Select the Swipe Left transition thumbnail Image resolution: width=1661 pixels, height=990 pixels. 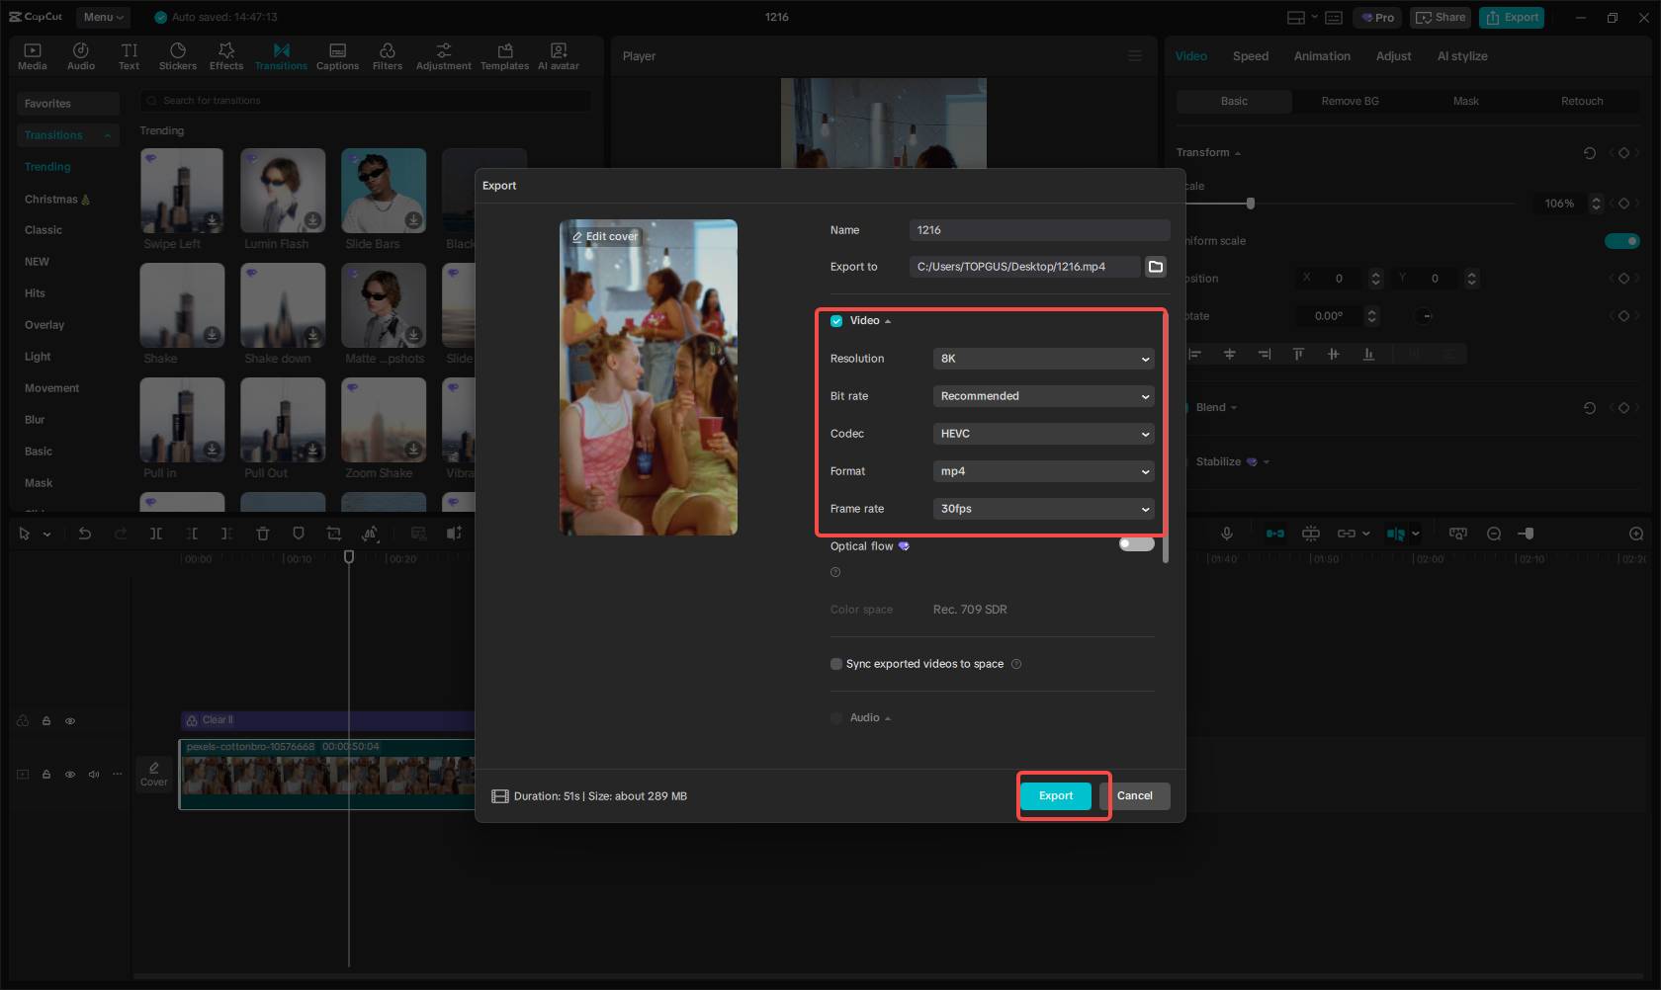182,190
